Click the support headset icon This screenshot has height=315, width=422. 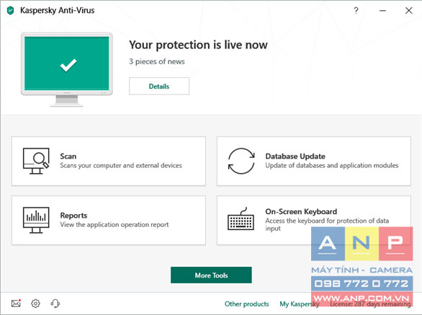click(55, 303)
